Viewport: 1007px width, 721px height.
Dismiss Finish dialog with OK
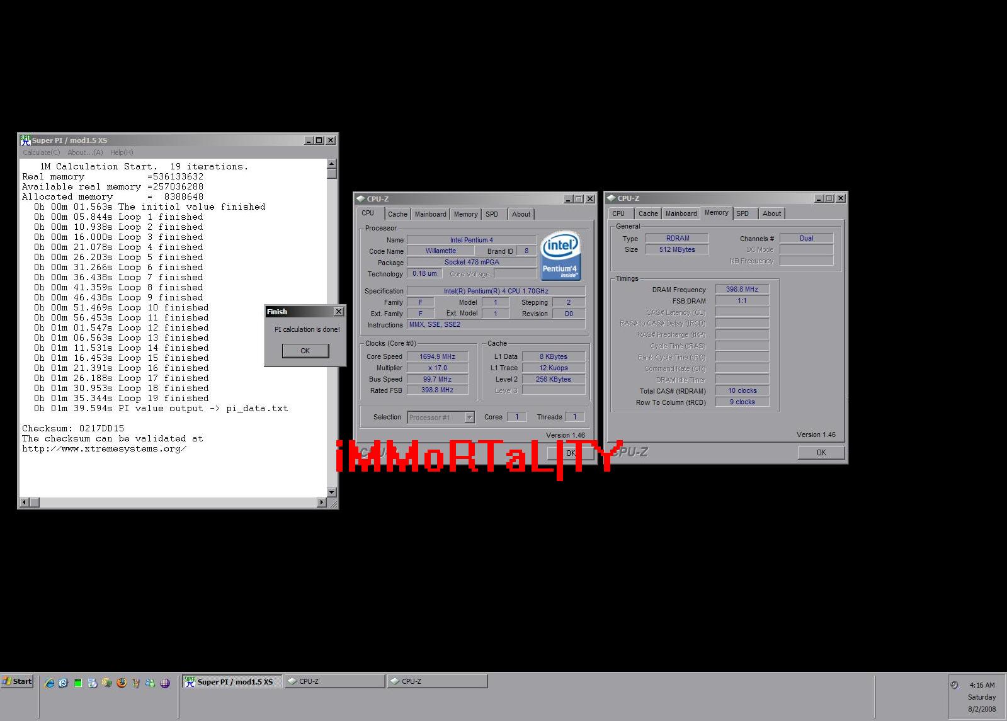305,351
